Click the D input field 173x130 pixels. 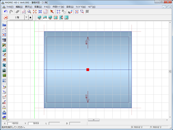[75, 123]
